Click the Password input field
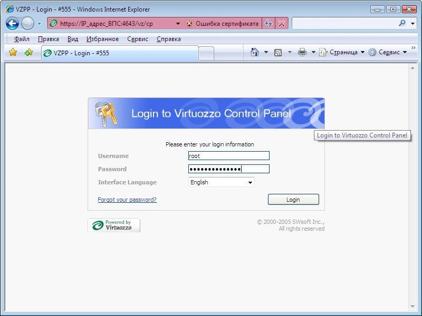This screenshot has width=422, height=316. [x=229, y=169]
